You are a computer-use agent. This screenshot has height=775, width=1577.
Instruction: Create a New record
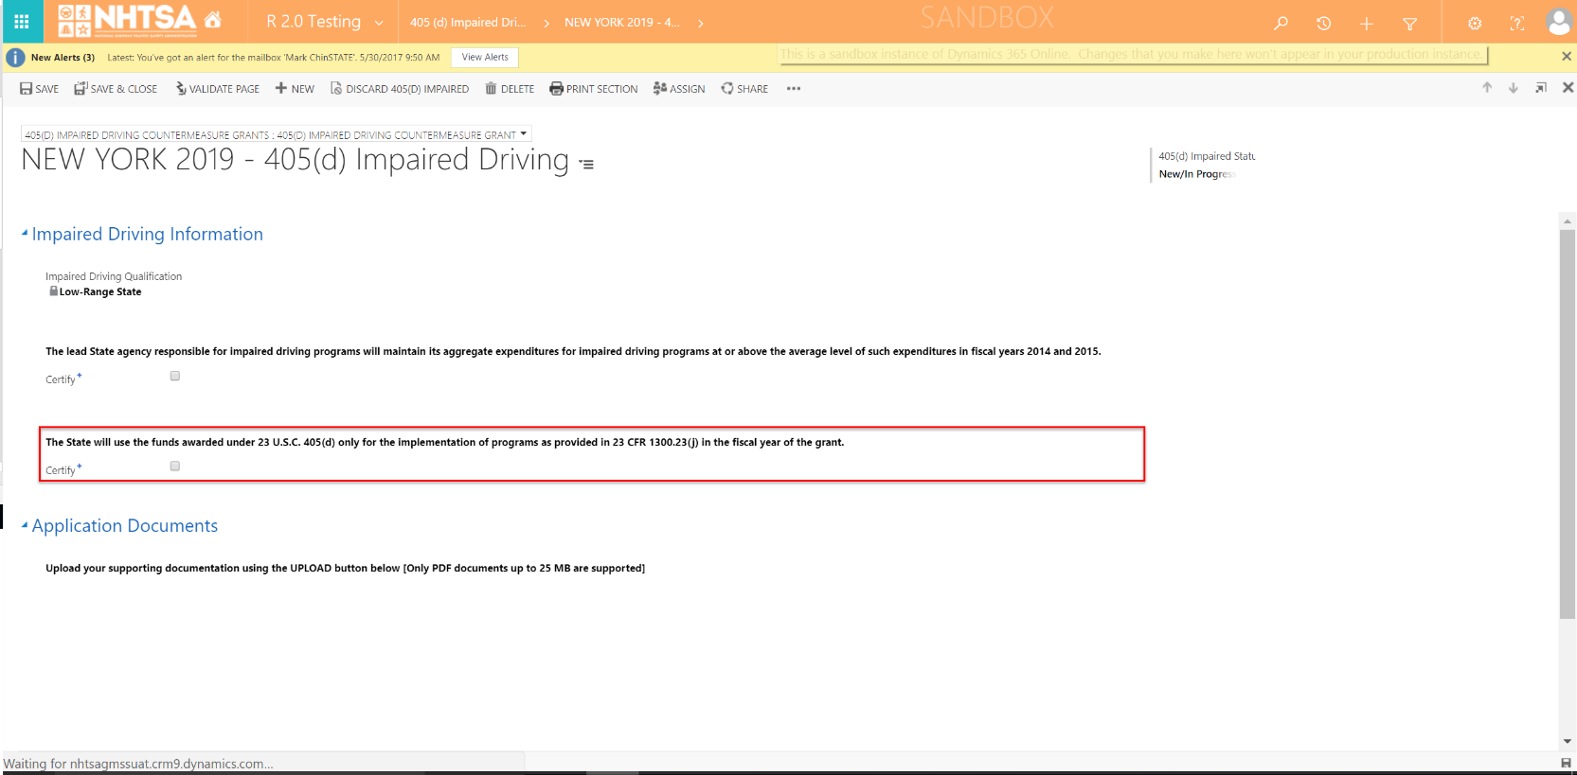click(x=295, y=89)
